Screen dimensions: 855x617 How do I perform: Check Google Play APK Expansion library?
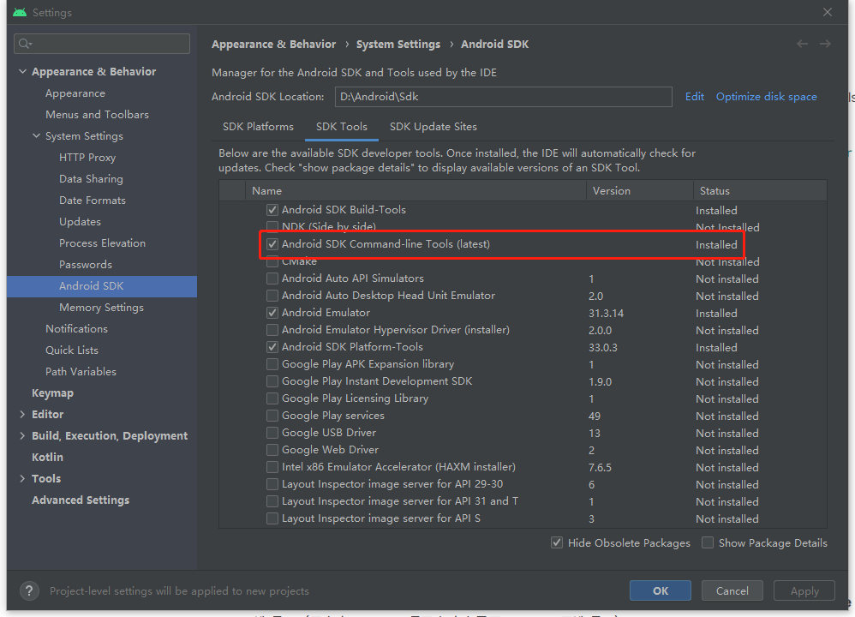pos(272,364)
